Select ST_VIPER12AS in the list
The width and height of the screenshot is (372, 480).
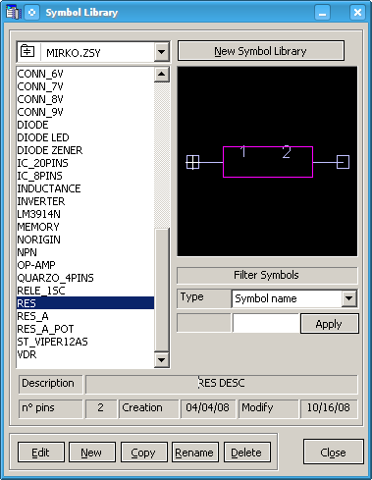[x=85, y=342]
